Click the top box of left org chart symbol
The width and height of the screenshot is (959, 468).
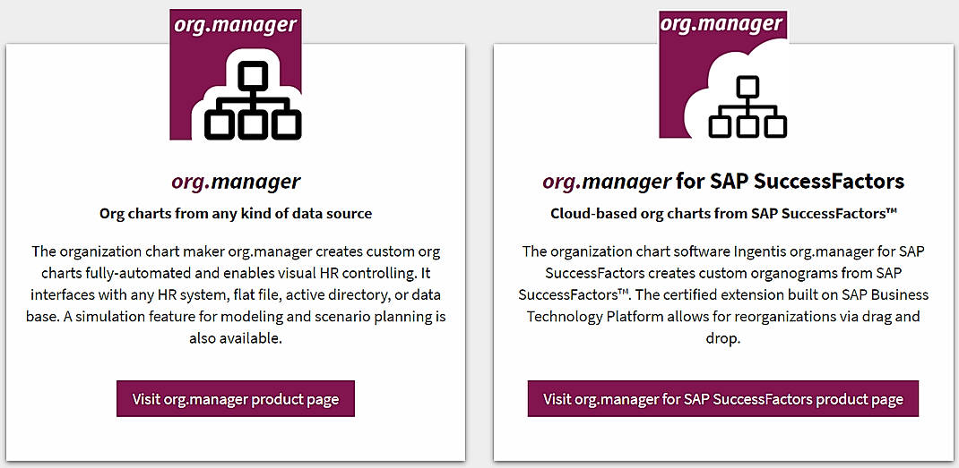(252, 74)
